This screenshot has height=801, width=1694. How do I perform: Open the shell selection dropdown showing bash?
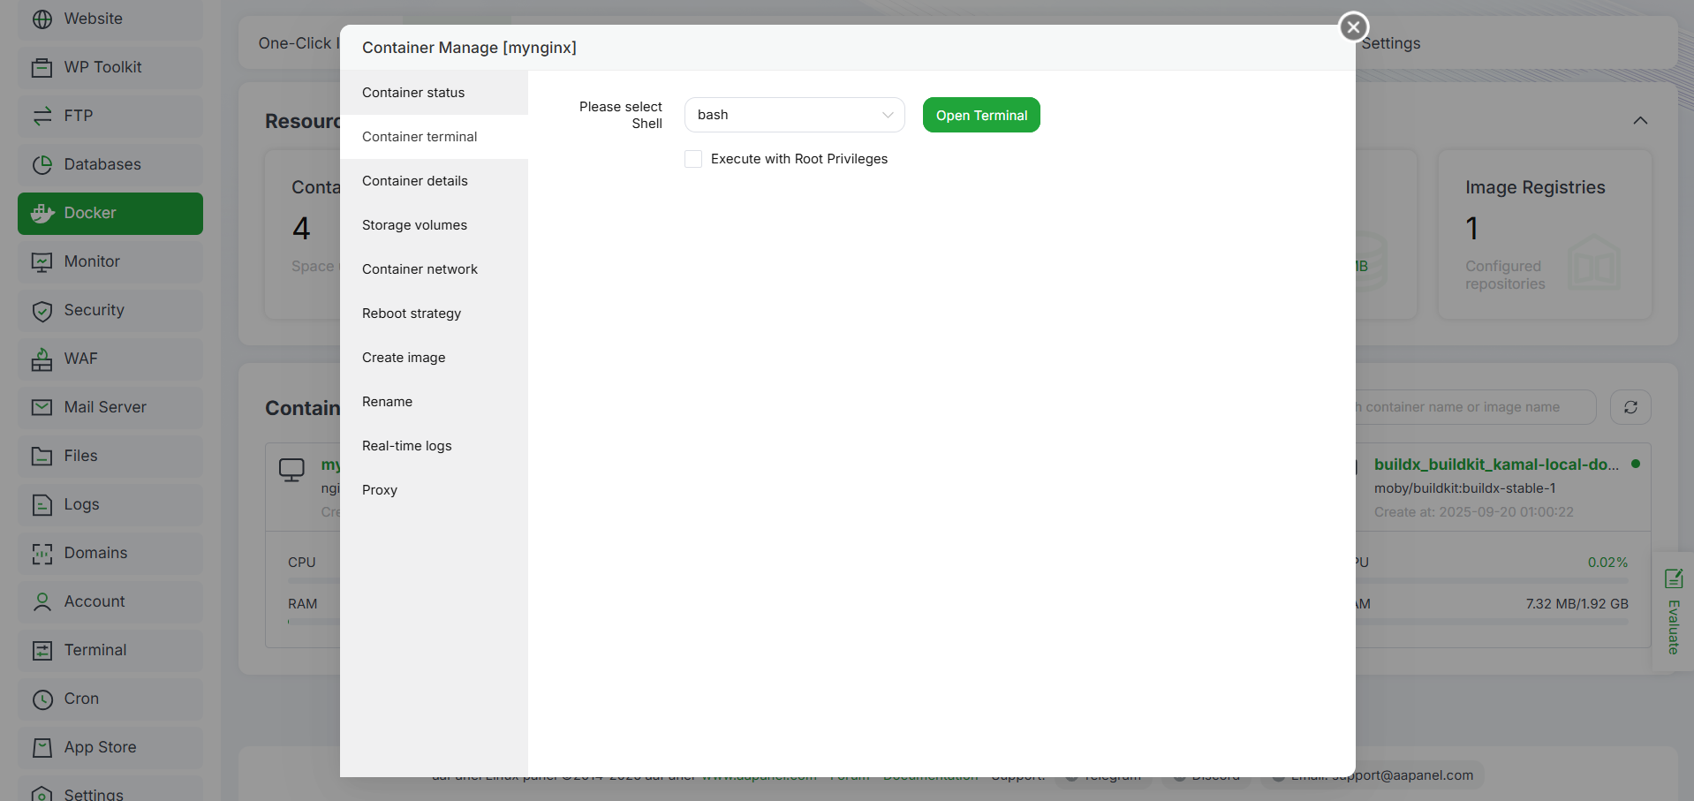[794, 115]
